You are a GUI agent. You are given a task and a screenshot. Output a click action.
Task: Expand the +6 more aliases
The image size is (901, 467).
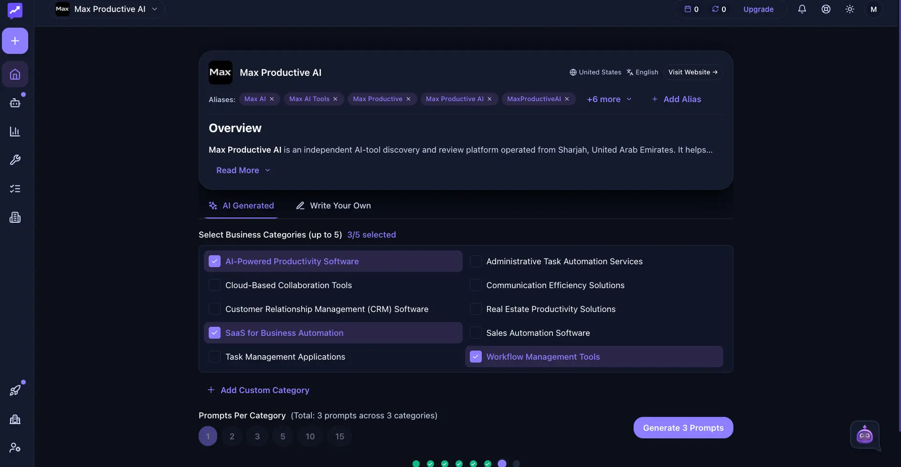point(609,99)
